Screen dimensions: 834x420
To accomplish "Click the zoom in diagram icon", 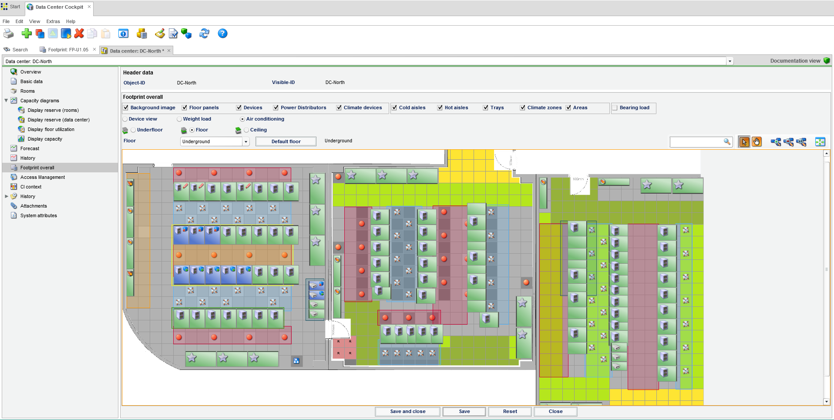I will click(x=776, y=142).
